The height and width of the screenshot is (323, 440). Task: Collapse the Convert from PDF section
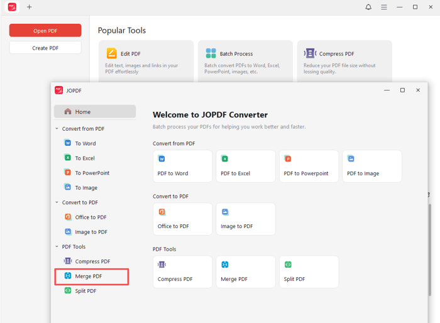click(x=57, y=129)
